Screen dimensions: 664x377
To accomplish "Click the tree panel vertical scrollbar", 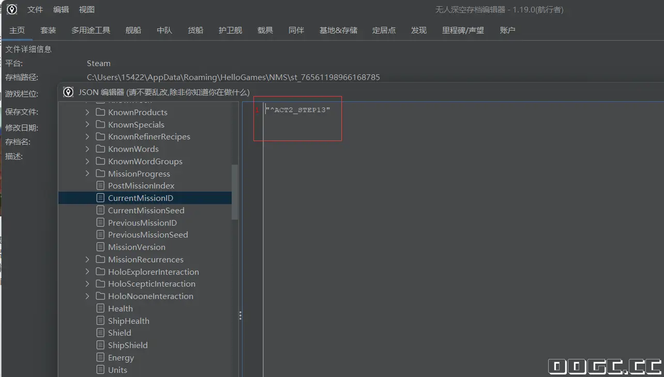I will pyautogui.click(x=235, y=192).
